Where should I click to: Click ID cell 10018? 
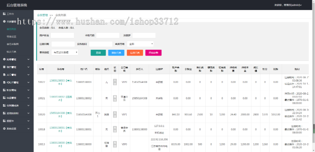(x=41, y=129)
